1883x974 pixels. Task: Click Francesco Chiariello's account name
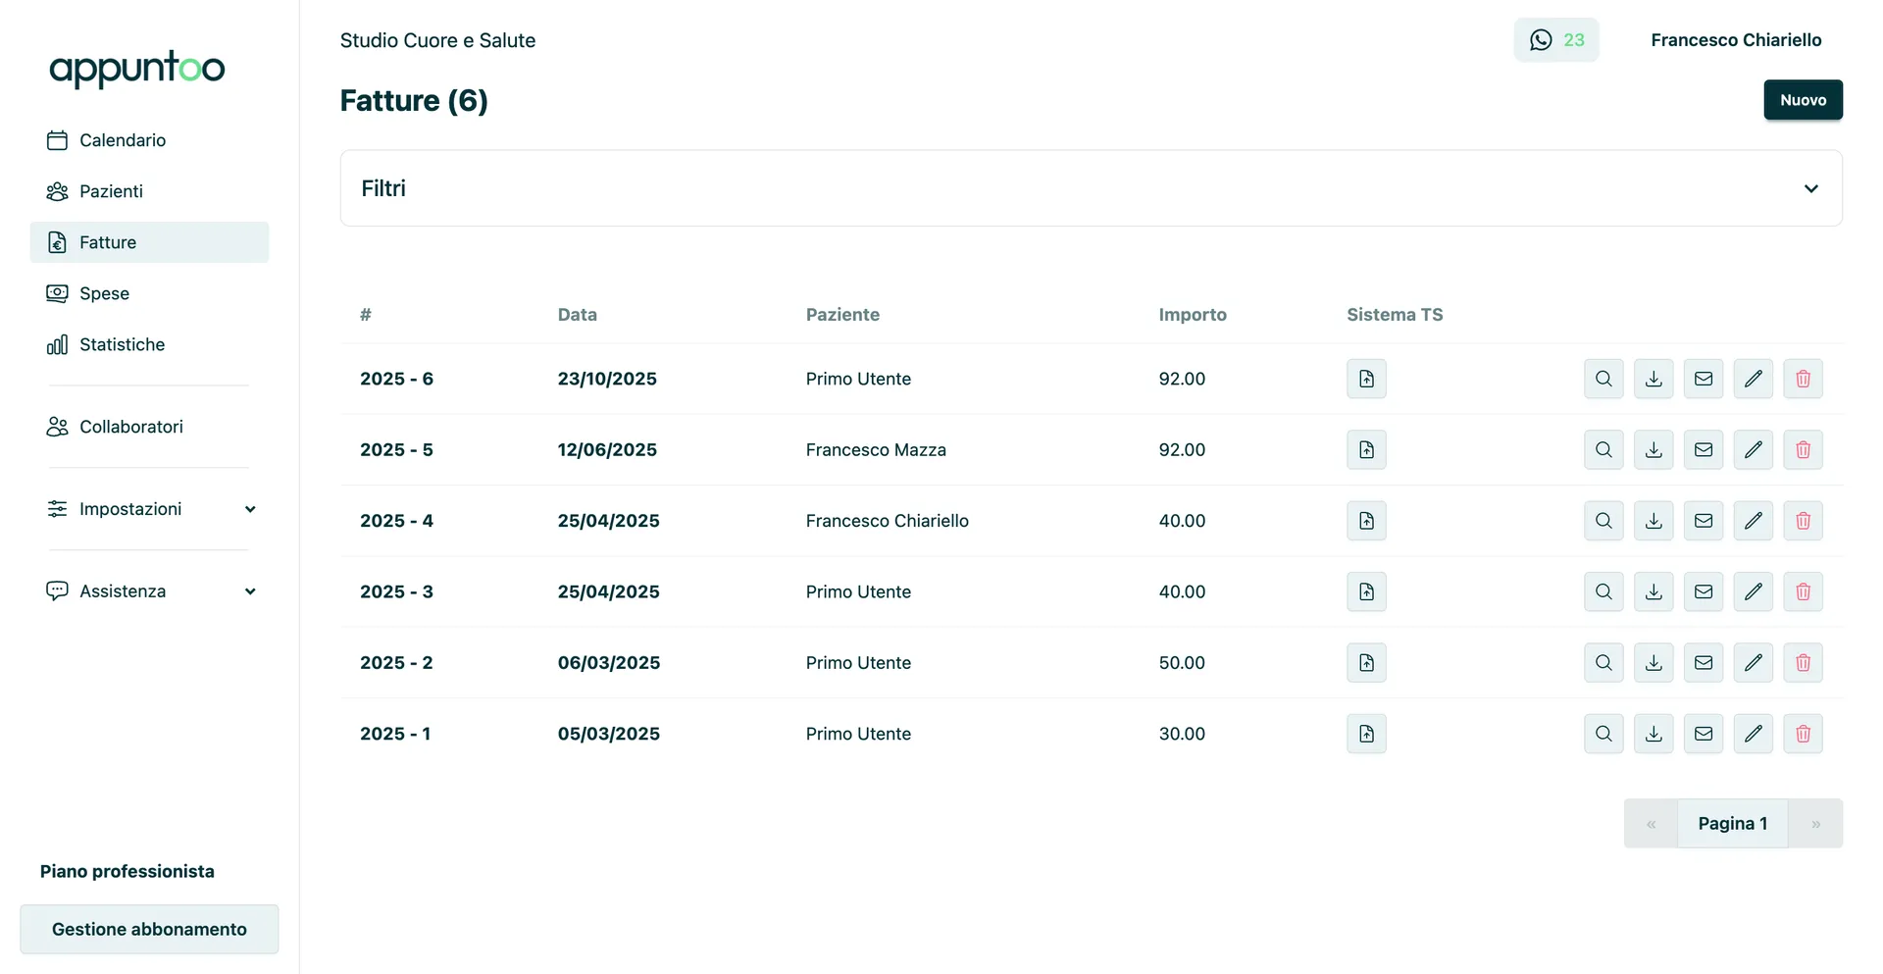(1735, 39)
